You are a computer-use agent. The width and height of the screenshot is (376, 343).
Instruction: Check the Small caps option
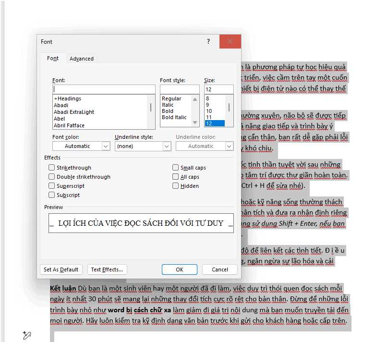176,168
